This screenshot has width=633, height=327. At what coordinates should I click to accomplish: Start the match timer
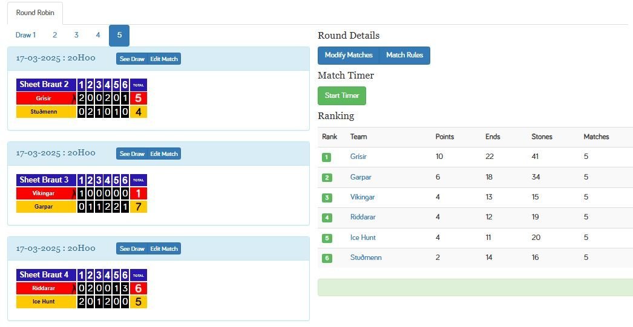(x=341, y=96)
